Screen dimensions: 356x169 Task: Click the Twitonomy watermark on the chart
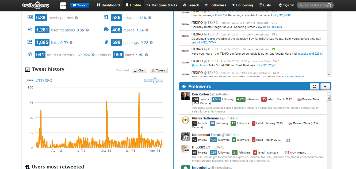[154, 80]
